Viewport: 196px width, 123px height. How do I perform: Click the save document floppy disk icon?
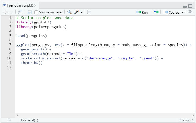pyautogui.click(x=30, y=12)
